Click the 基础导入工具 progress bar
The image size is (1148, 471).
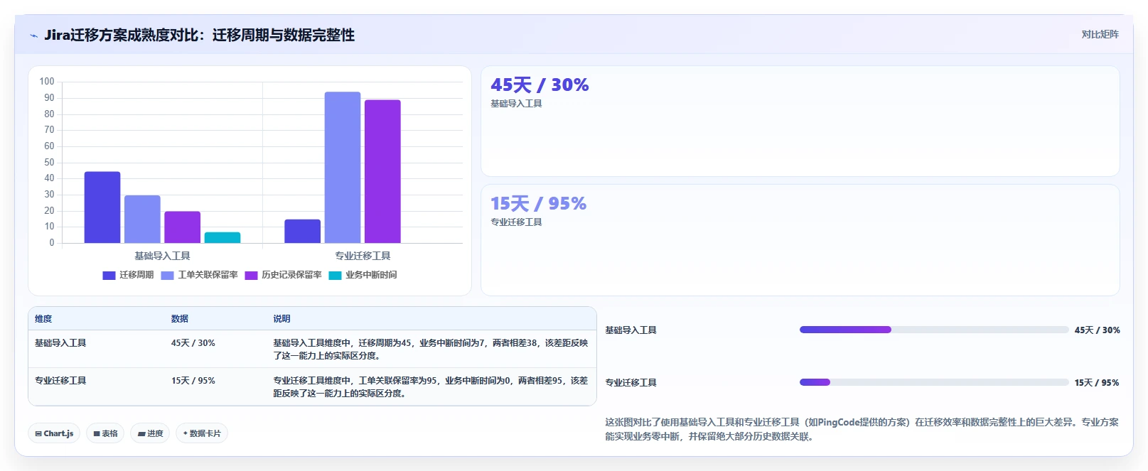point(934,330)
